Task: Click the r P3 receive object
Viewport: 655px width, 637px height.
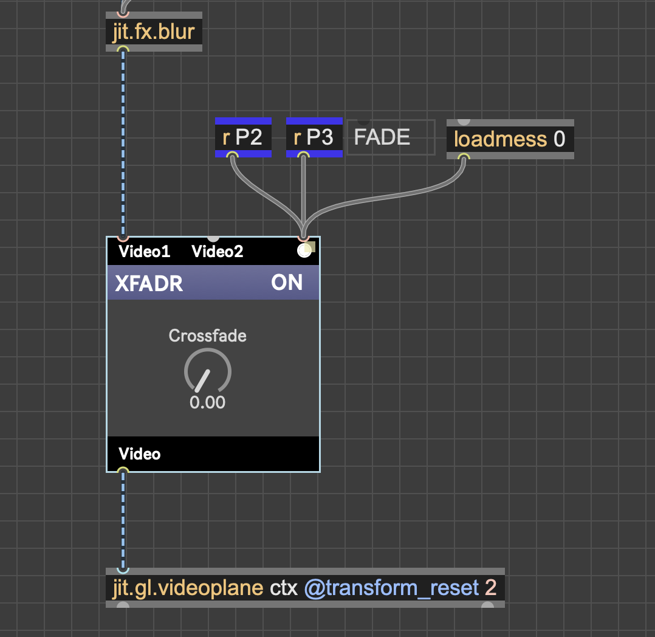Action: (314, 137)
